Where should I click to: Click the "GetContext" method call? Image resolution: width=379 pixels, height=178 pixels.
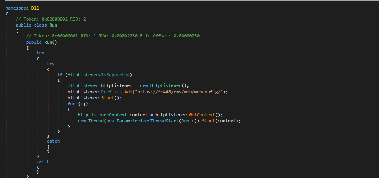point(202,115)
